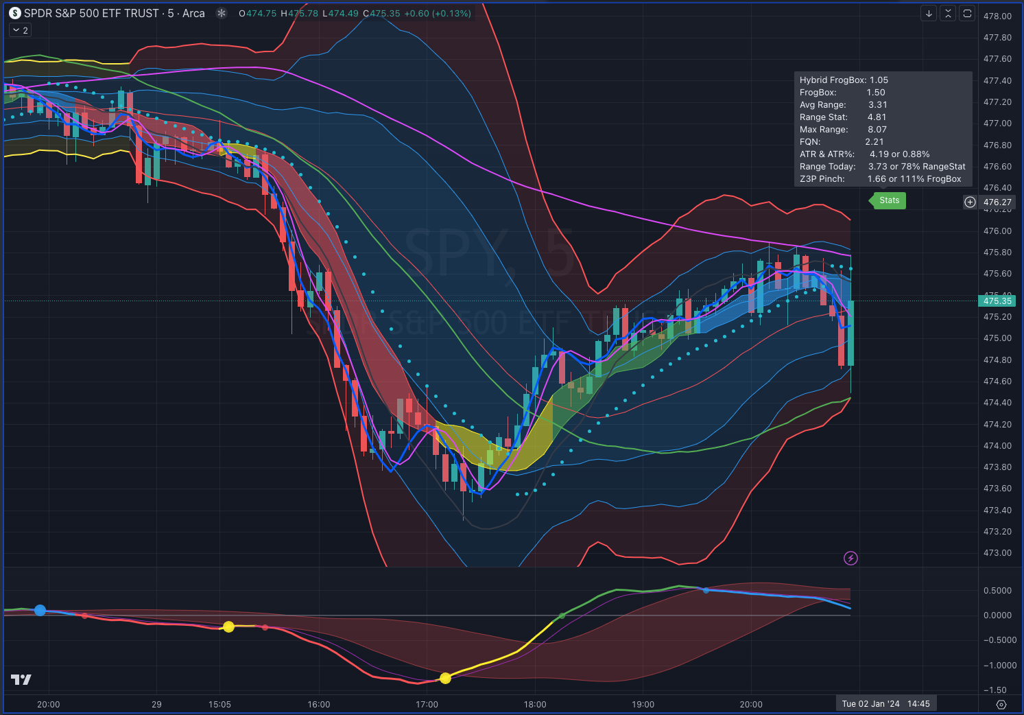Click yellow dot near 15:05 on oscillator
Viewport: 1024px width, 715px height.
(x=228, y=626)
